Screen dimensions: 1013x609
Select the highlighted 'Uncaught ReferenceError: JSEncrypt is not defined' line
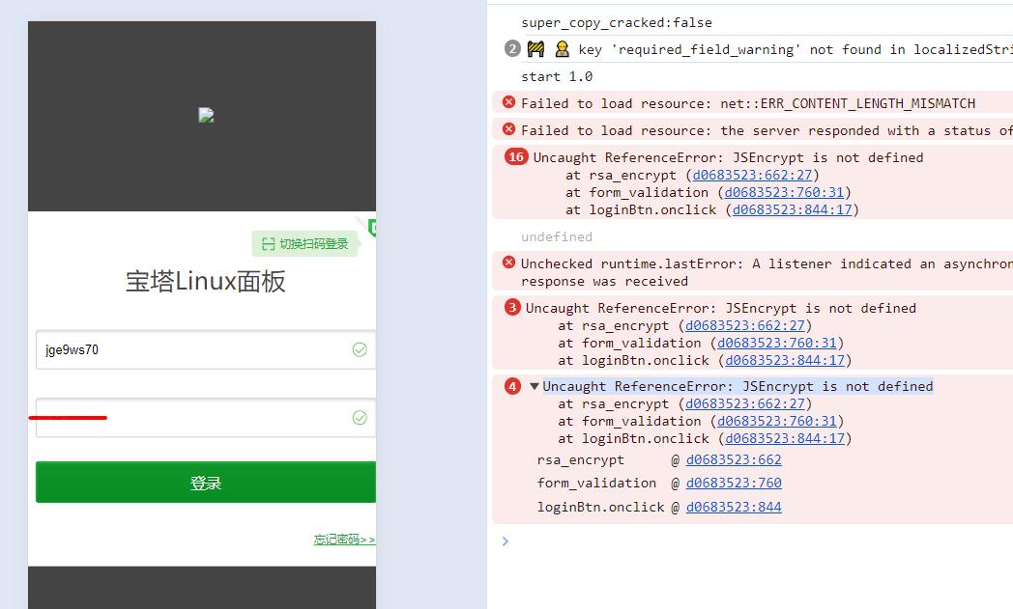(738, 386)
